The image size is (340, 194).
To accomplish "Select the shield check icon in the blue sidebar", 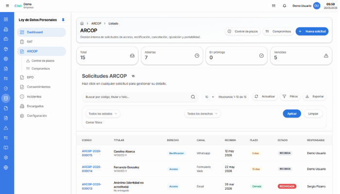I will (6, 88).
